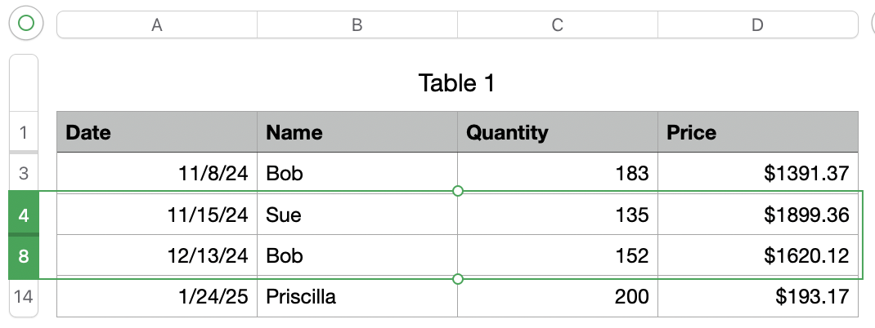Screen dimensions: 875x328
Task: Select row 1 header
Action: click(23, 132)
